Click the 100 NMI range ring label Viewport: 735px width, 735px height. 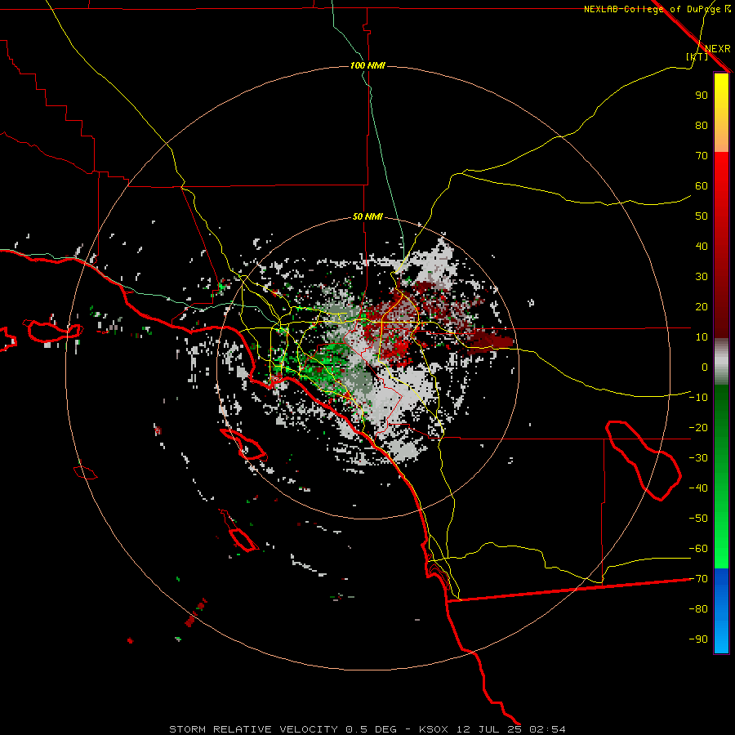point(367,65)
